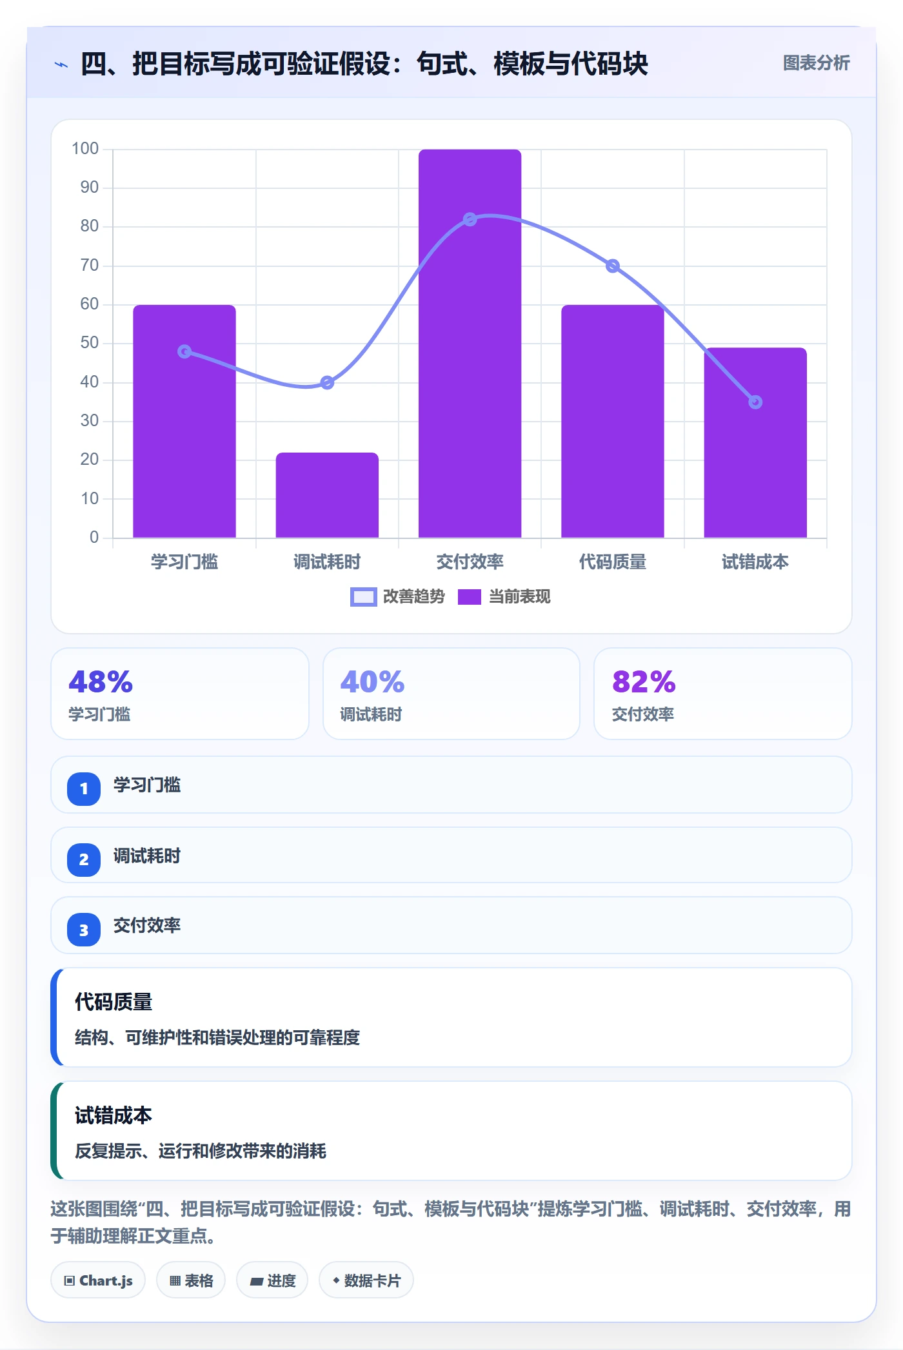Open the 48% 学习门槛 data card
The width and height of the screenshot is (903, 1350).
coord(180,694)
